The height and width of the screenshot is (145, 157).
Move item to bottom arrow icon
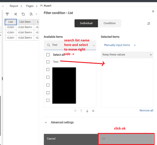click(x=93, y=111)
